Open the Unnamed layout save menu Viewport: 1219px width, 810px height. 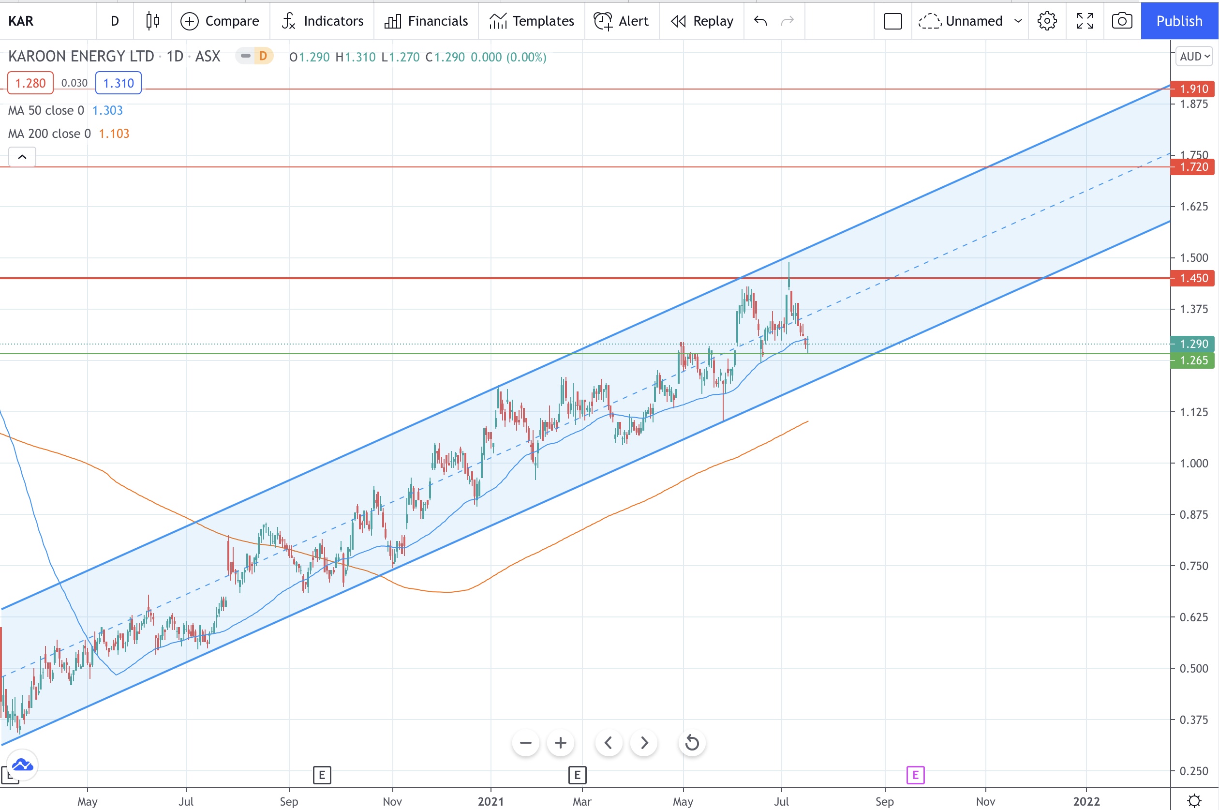[961, 21]
